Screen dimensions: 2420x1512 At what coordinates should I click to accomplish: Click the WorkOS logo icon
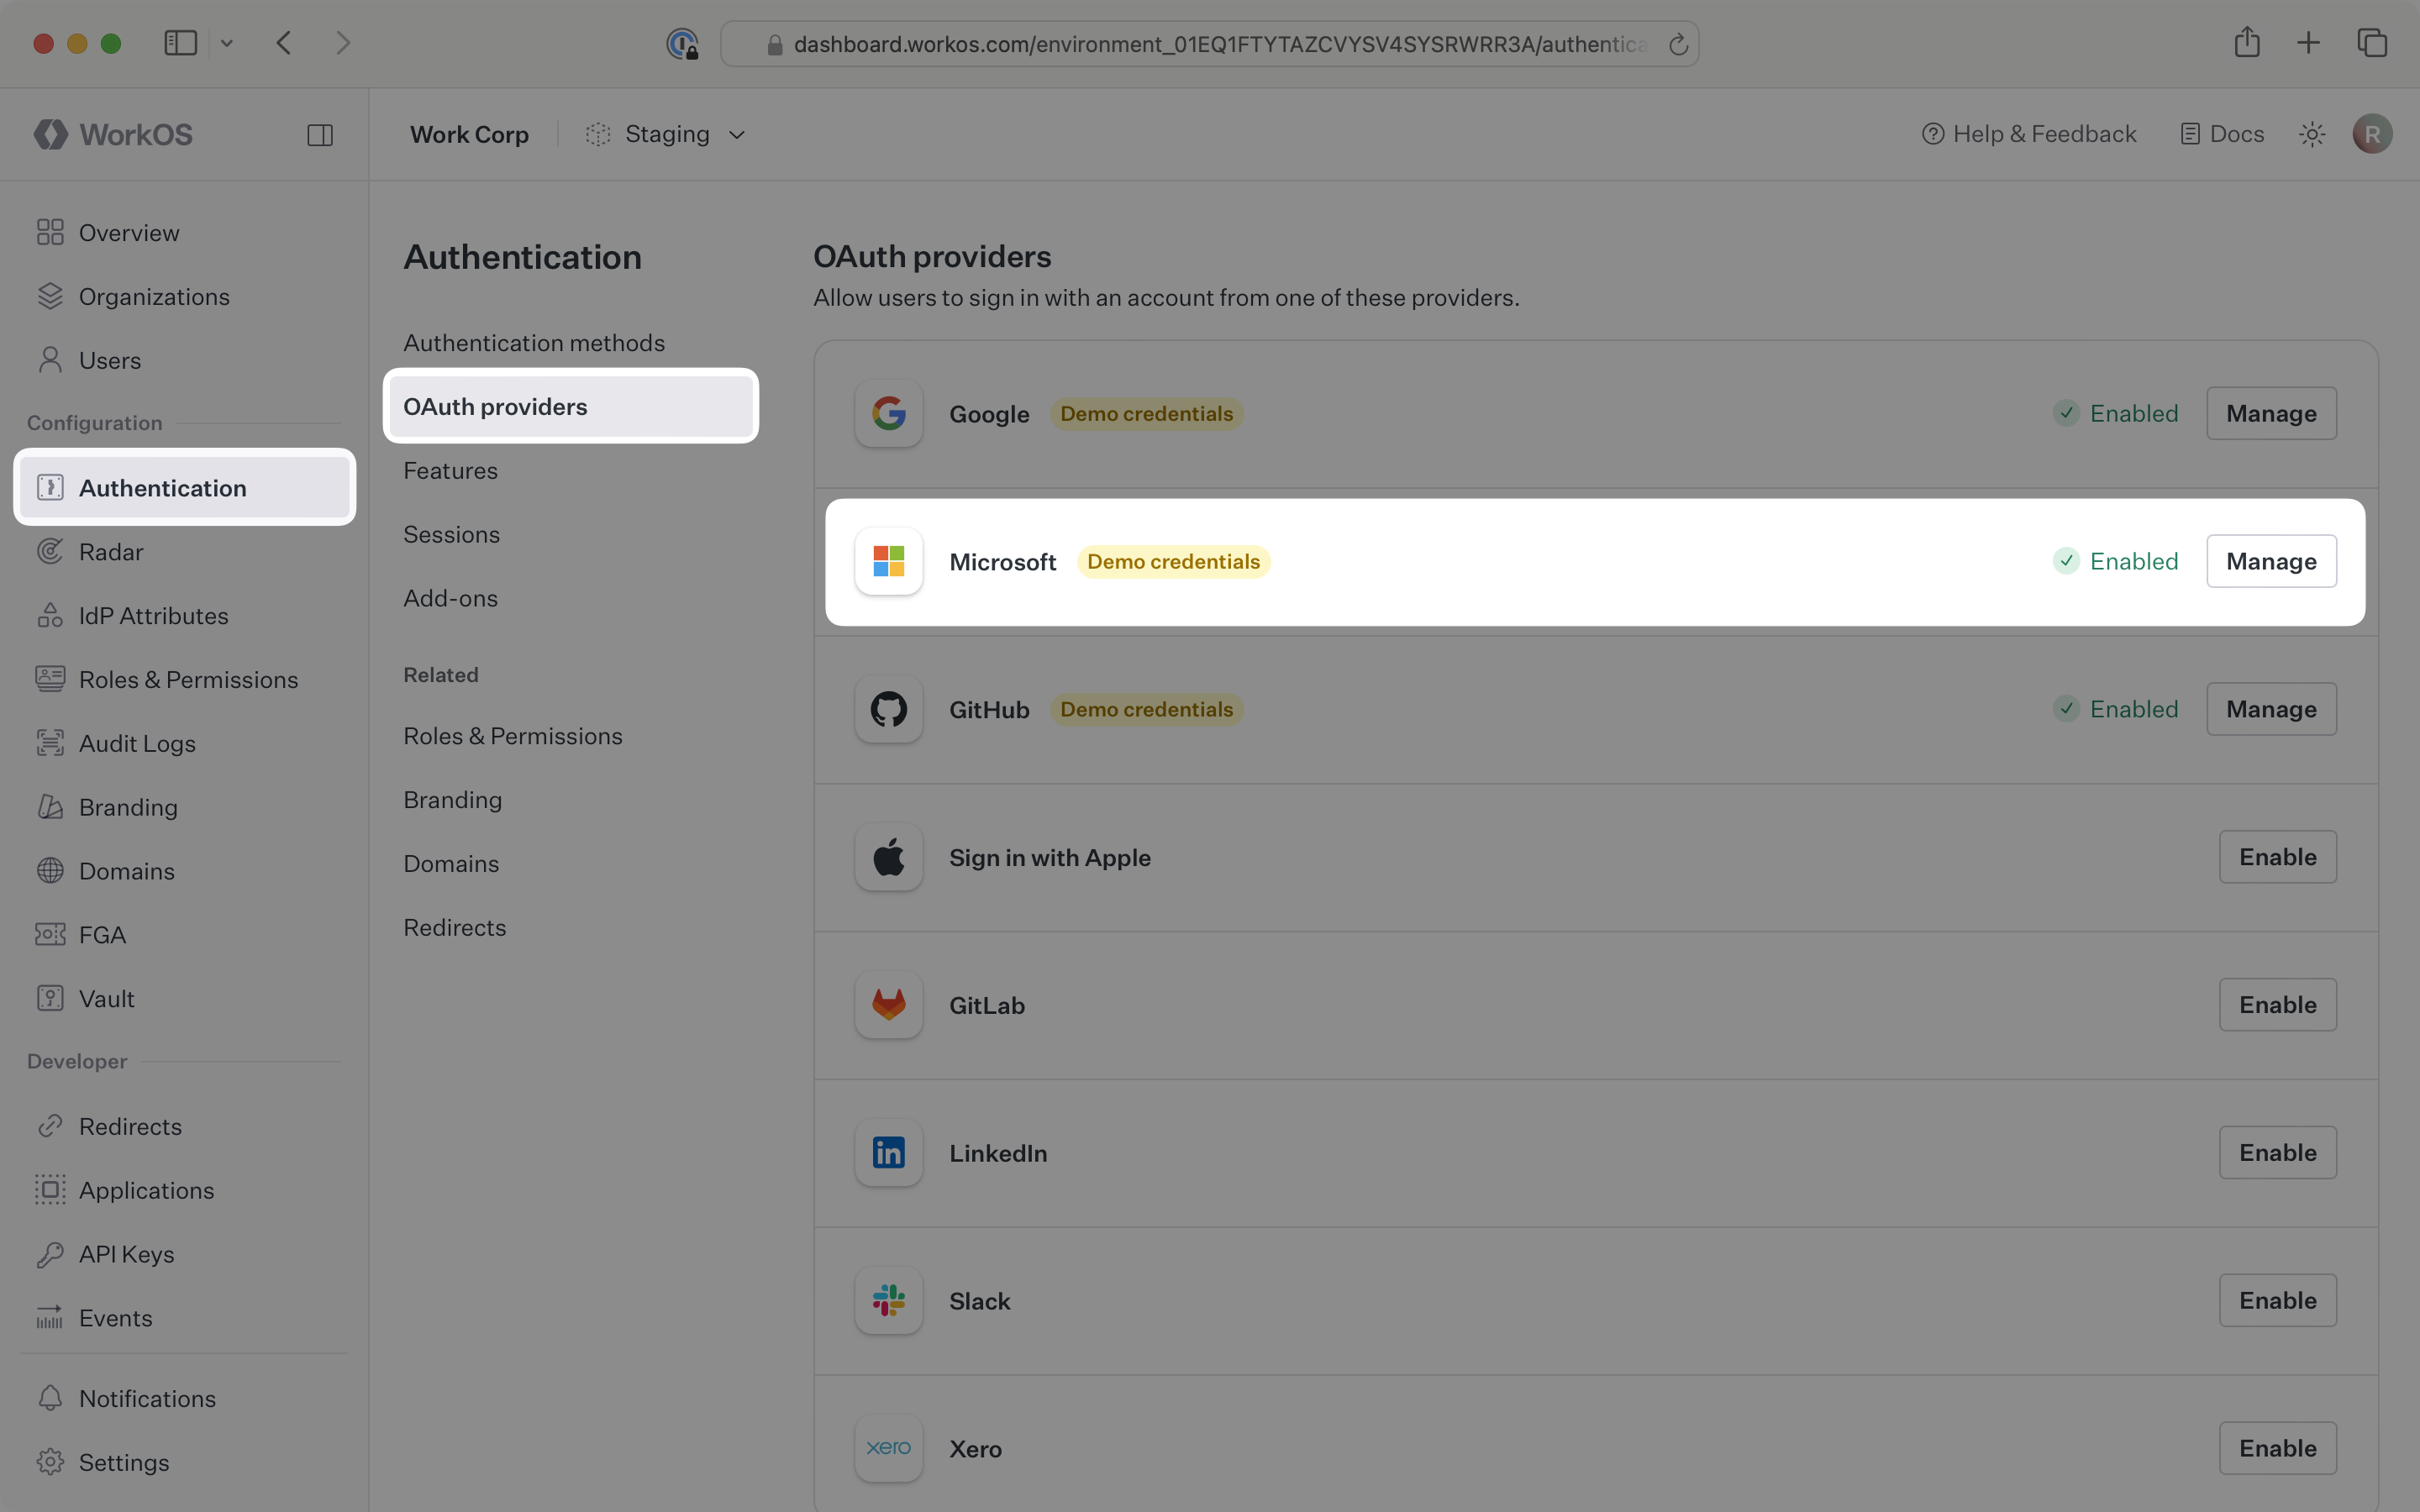pos(51,134)
